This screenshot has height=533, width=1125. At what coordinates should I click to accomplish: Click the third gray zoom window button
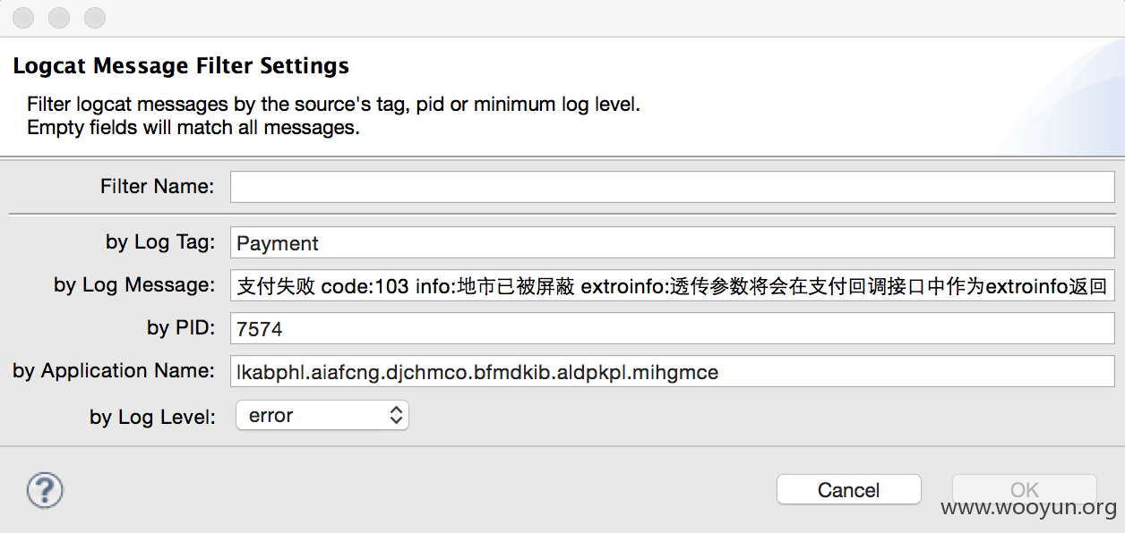94,17
